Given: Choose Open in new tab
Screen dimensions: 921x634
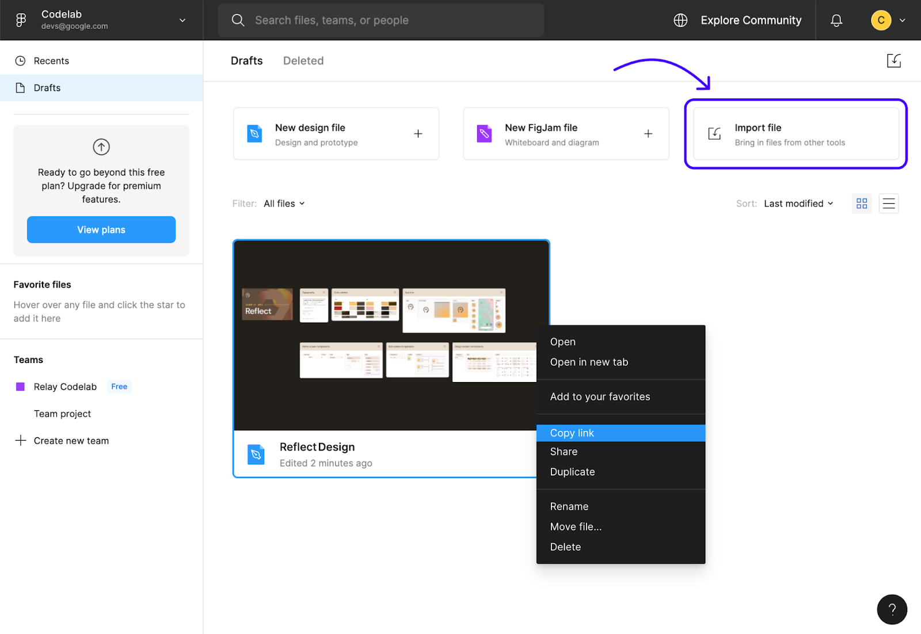Looking at the screenshot, I should click(621, 362).
